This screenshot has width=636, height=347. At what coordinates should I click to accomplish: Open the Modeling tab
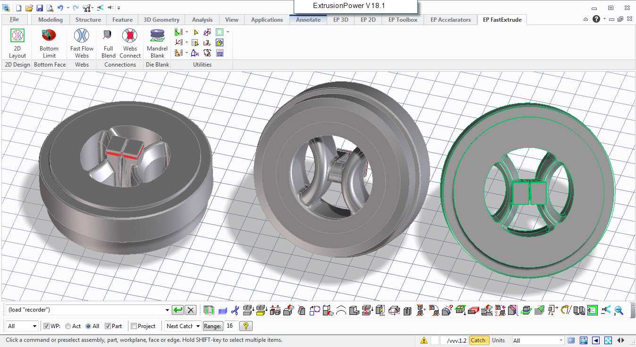click(x=51, y=19)
